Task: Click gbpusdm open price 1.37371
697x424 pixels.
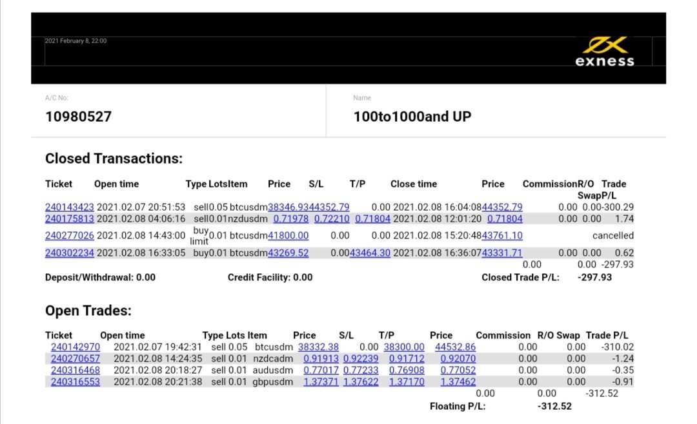Action: [x=321, y=381]
